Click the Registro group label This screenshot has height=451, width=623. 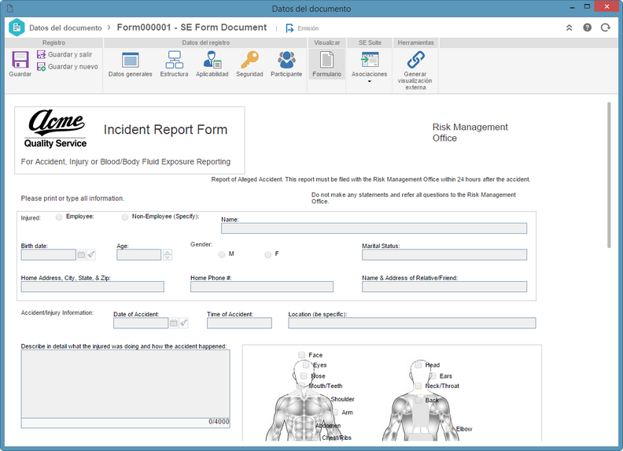53,43
